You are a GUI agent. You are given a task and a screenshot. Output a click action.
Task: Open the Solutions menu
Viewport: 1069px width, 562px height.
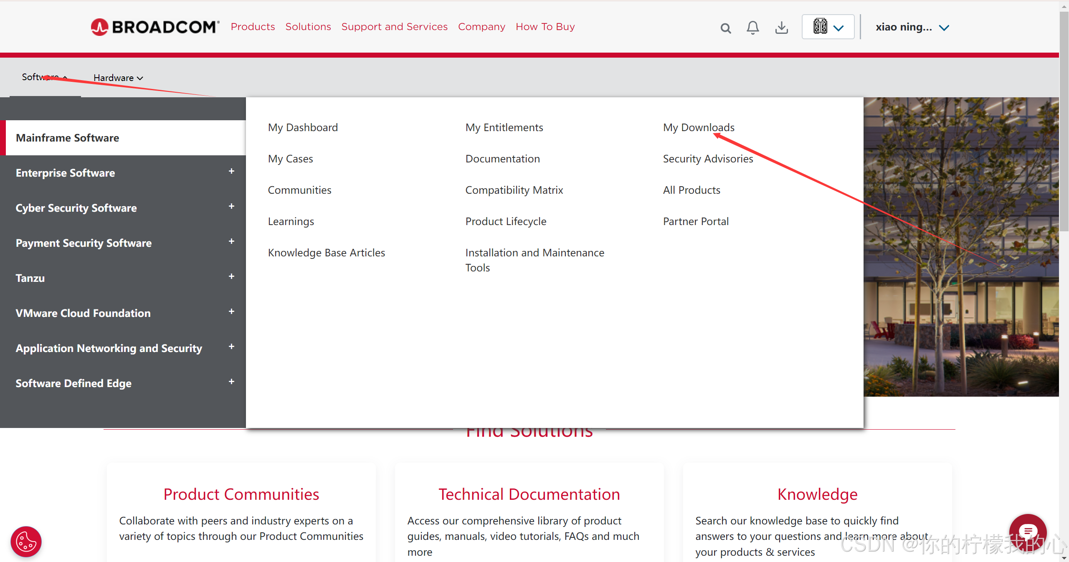pos(308,27)
